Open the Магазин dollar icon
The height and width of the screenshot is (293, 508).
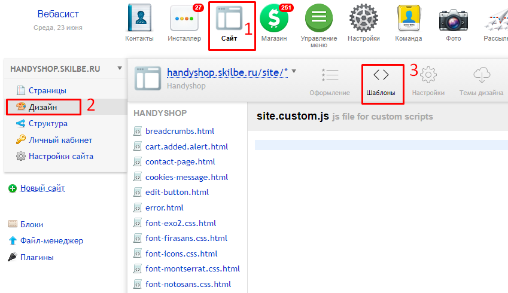(x=274, y=19)
